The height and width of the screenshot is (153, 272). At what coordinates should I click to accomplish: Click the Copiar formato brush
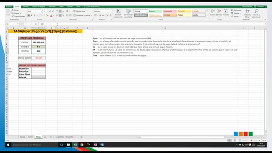click(x=13, y=16)
